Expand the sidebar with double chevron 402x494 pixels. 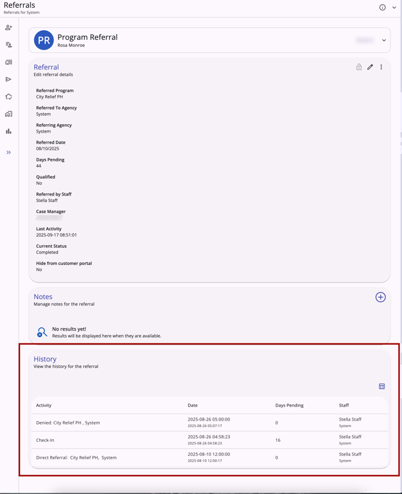pos(8,152)
